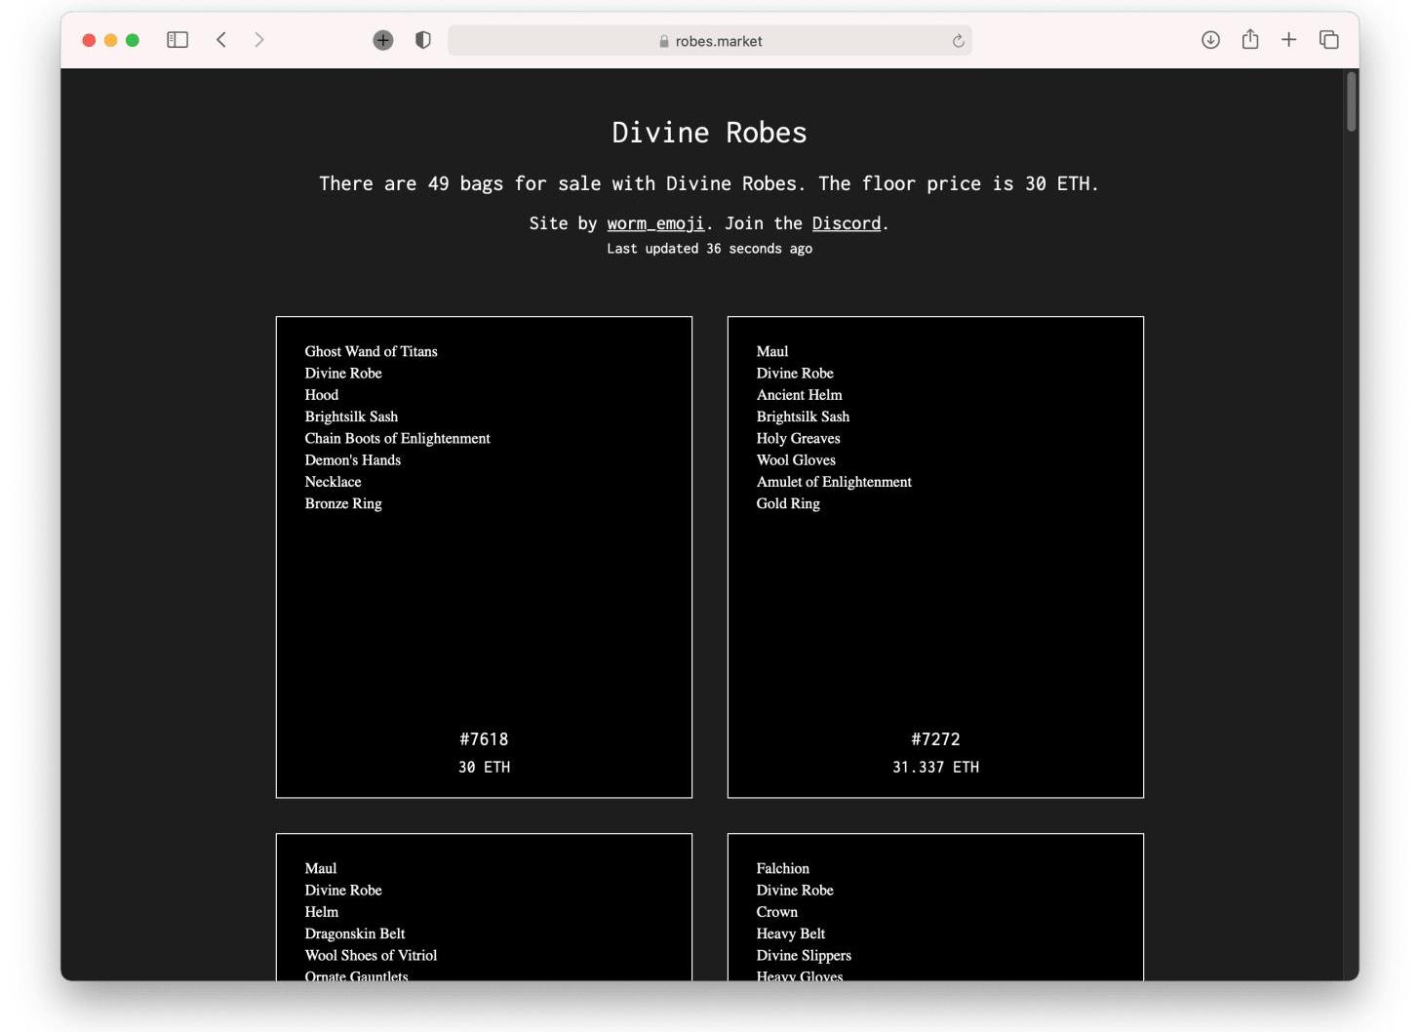
Task: Show the tab overview icon
Action: 1328,40
